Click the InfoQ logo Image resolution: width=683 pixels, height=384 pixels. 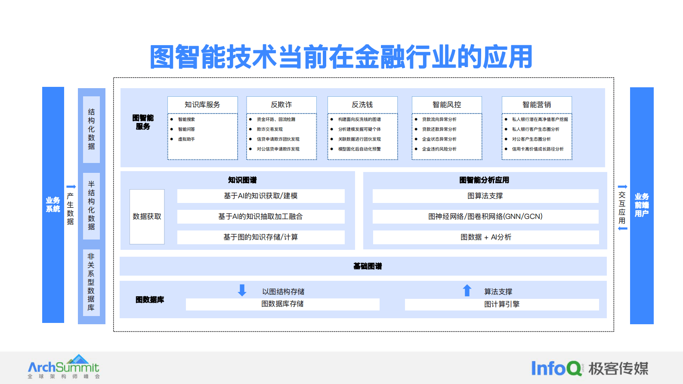pyautogui.click(x=557, y=369)
